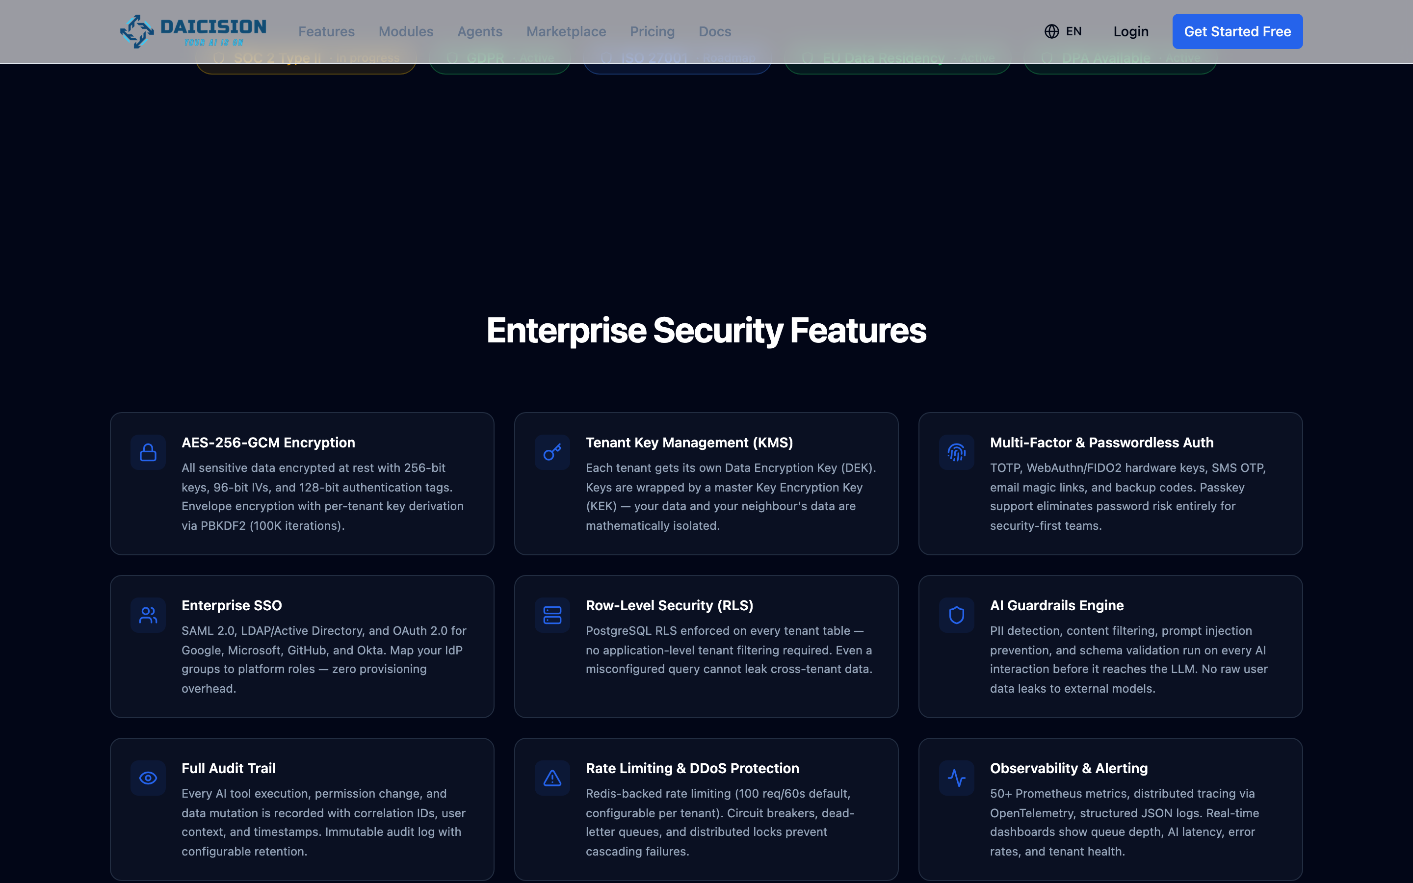Open the Marketplace nav item
Image resolution: width=1413 pixels, height=883 pixels.
pyautogui.click(x=566, y=31)
